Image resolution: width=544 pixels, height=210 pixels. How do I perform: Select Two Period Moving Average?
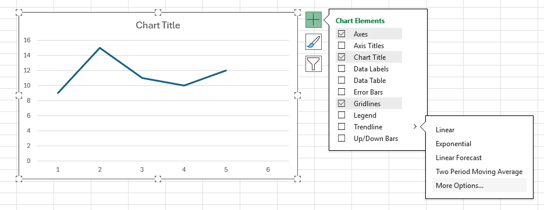[x=479, y=171]
